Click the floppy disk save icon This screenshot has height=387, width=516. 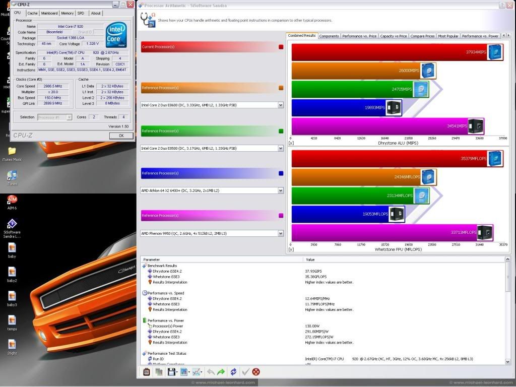point(171,372)
